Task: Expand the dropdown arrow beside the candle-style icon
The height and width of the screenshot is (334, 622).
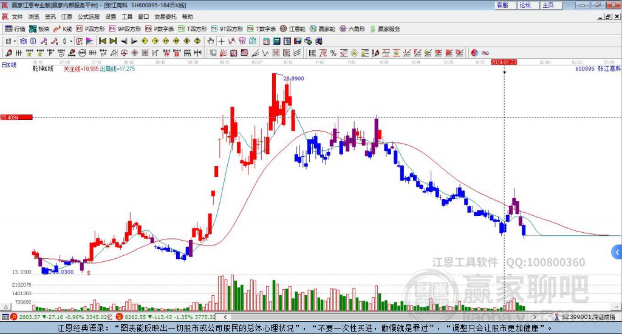Action: point(71,41)
